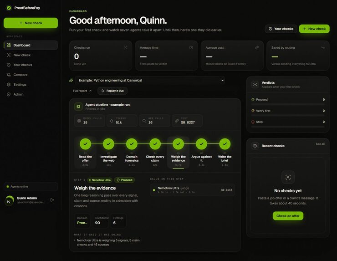
Task: Click the empty-state scan icon above No checks yet
Action: (288, 177)
